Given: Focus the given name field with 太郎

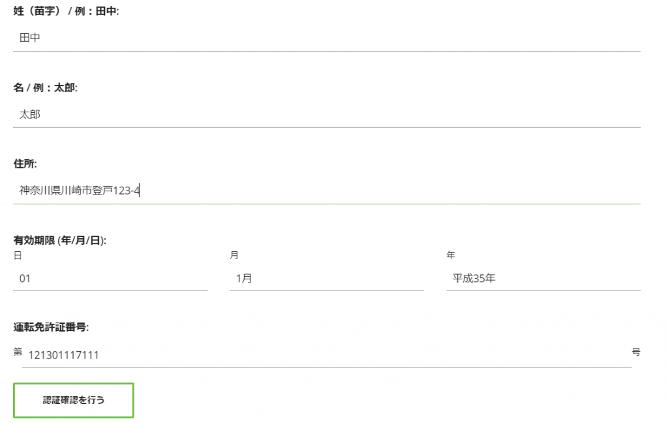Looking at the screenshot, I should 326,114.
